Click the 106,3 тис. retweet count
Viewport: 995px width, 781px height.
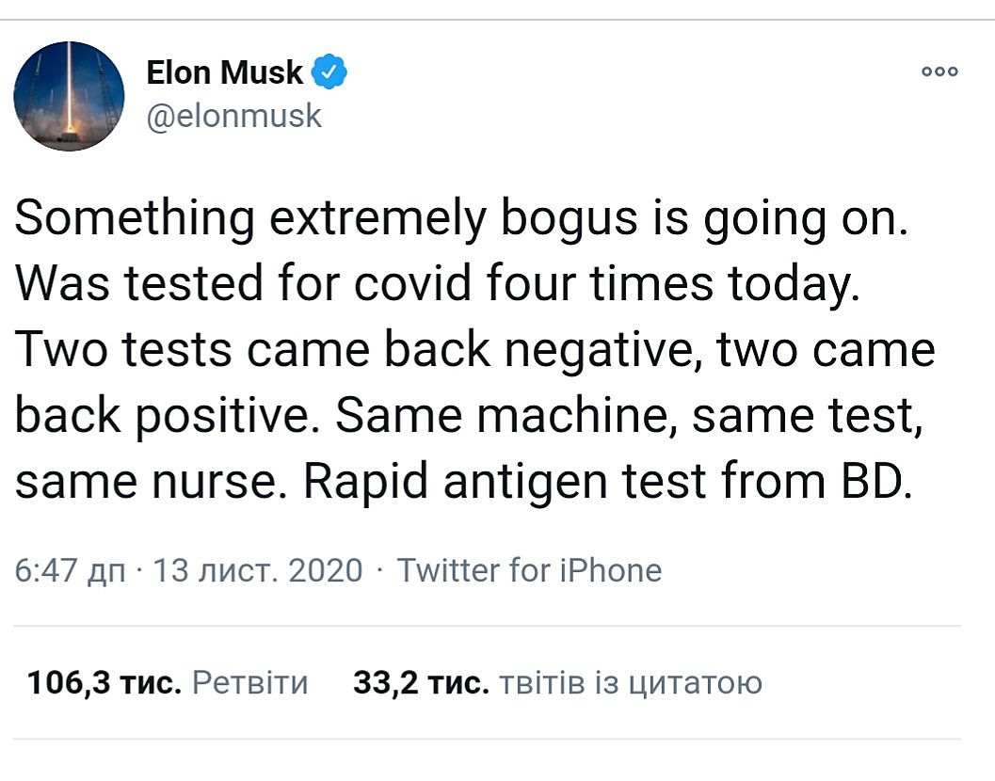click(104, 682)
